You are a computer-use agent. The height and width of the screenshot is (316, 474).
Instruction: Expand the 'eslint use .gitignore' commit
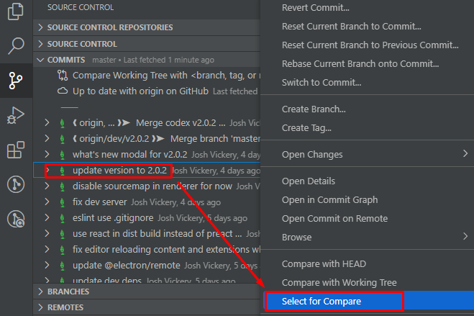47,217
